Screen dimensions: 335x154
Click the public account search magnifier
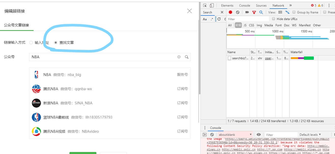click(187, 57)
